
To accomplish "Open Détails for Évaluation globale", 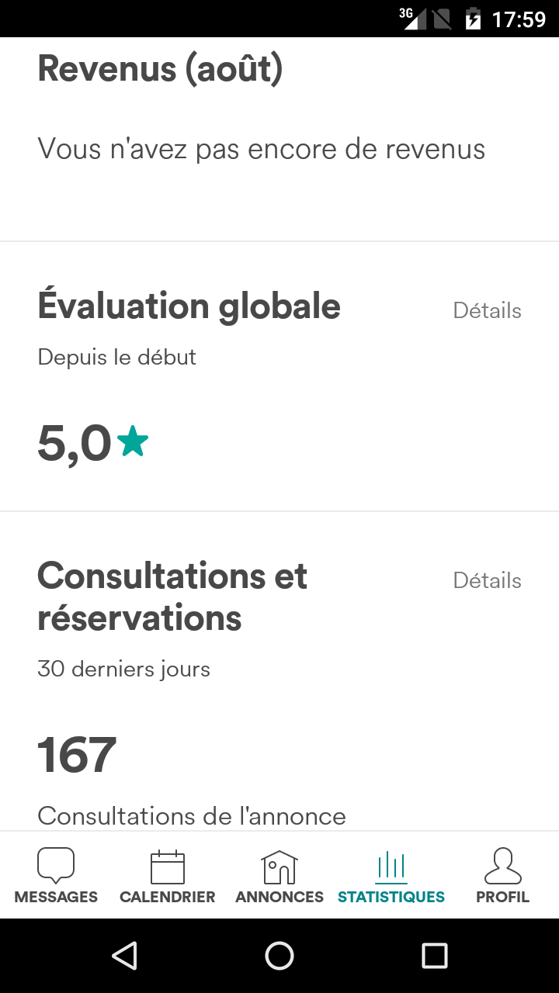I will (487, 310).
